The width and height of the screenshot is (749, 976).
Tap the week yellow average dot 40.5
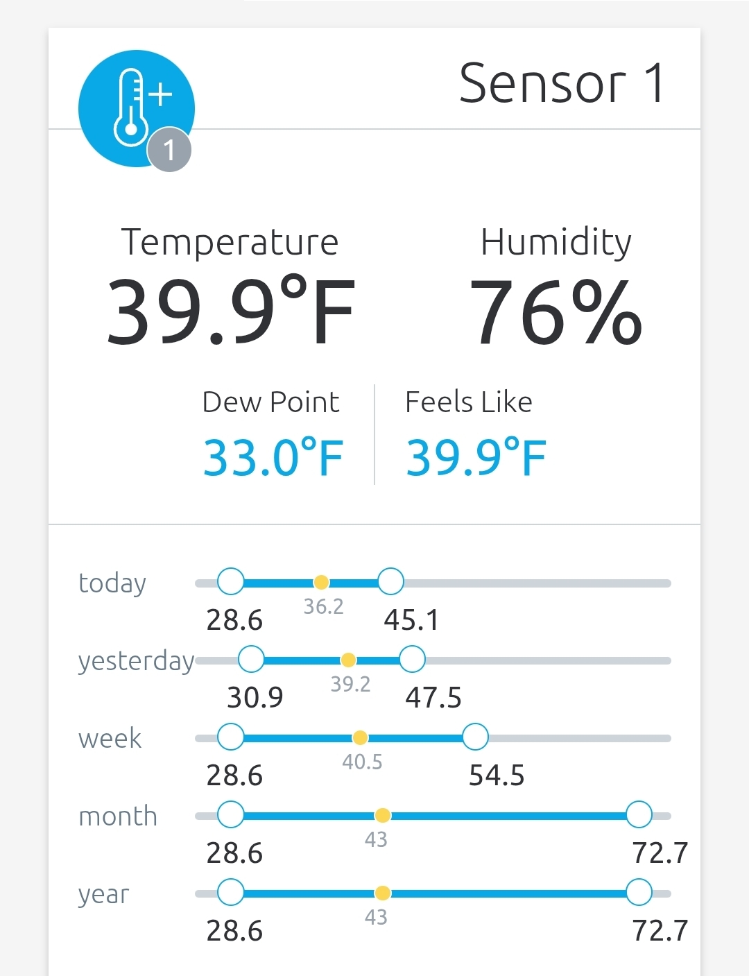point(360,737)
